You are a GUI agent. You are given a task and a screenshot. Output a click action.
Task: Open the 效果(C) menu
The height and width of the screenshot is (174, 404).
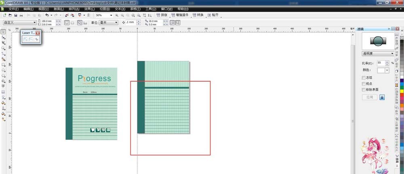[x=89, y=9]
